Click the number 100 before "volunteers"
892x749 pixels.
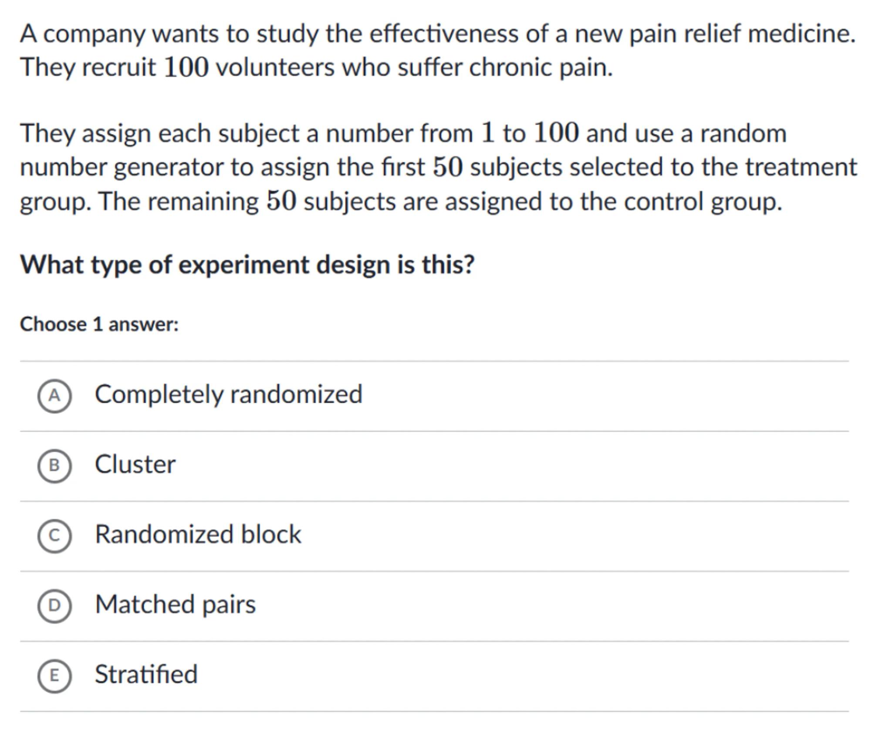(x=186, y=68)
